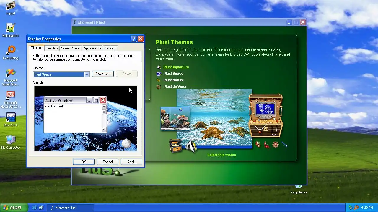
Task: Click the Select this theme link
Action: click(221, 155)
